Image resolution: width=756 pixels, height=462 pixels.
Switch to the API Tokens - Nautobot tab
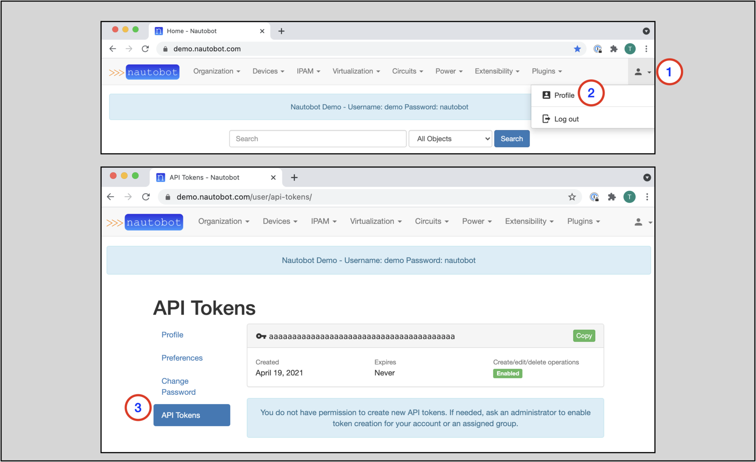tap(204, 177)
